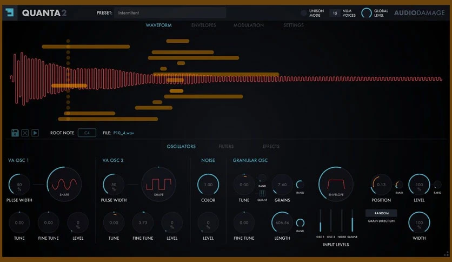Click the Rand knob next to Grains
Image resolution: width=452 pixels, height=262 pixels.
[300, 185]
